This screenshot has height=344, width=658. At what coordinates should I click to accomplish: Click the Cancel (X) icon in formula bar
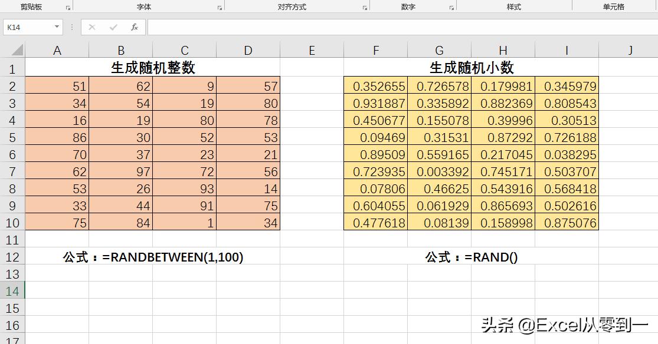click(x=91, y=27)
